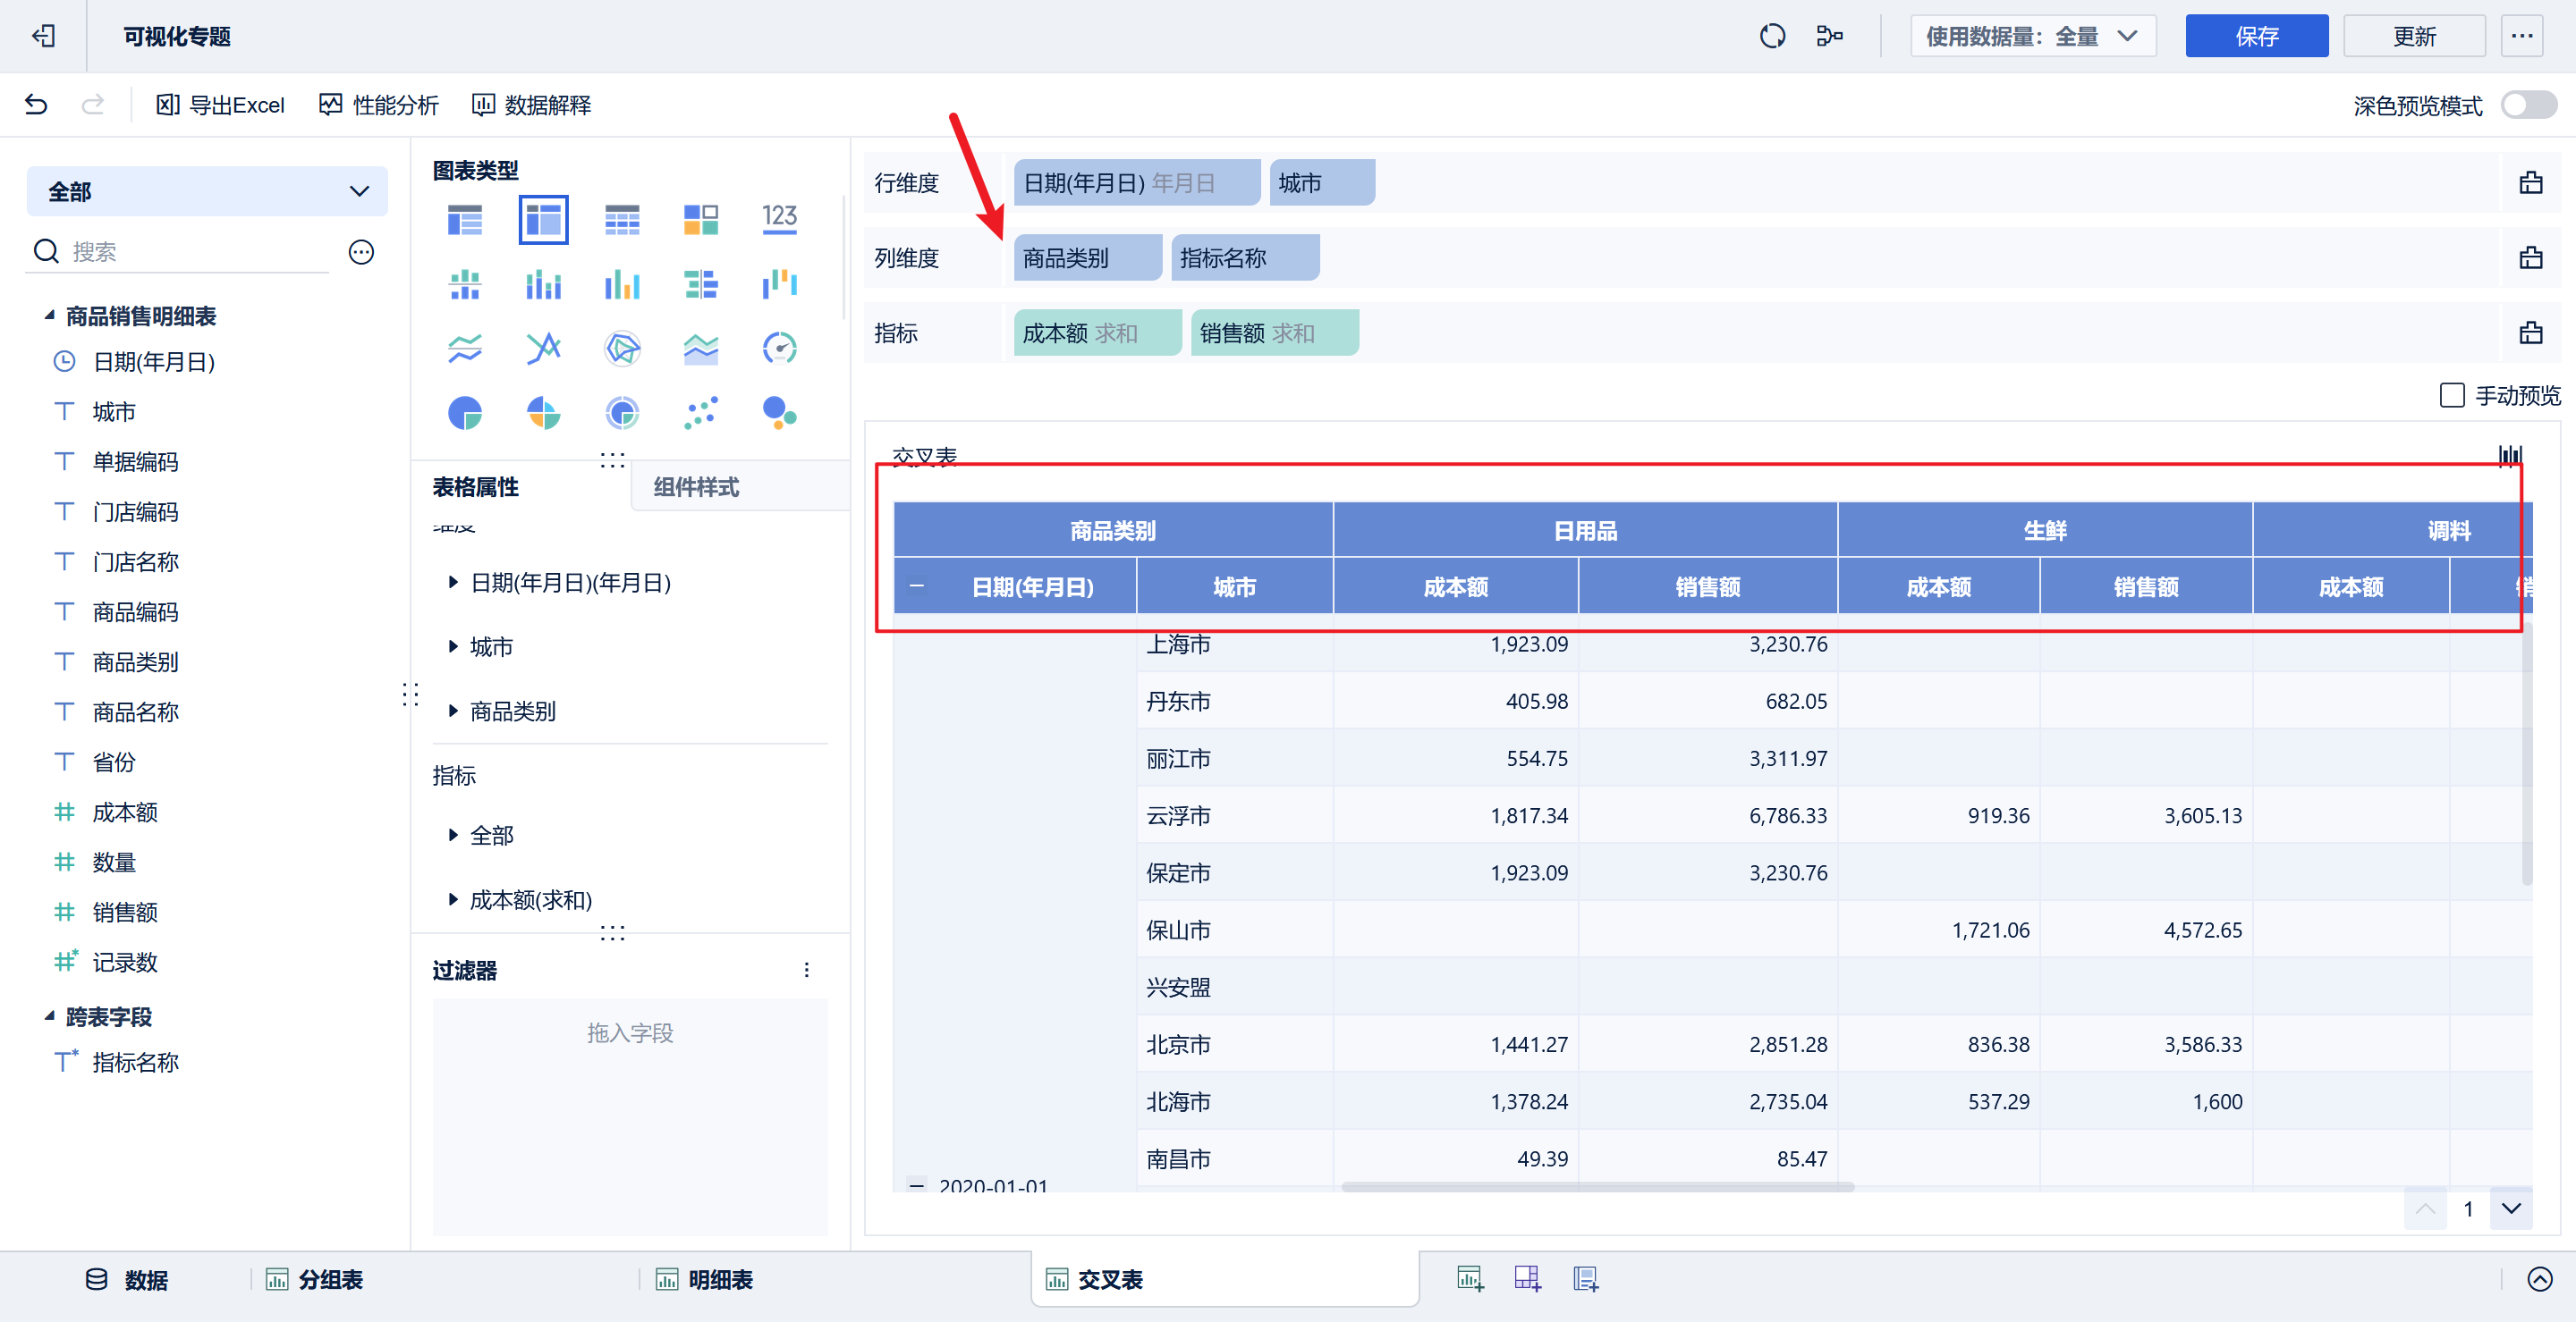The image size is (2576, 1322).
Task: Open the filter panel more options icon
Action: (806, 969)
